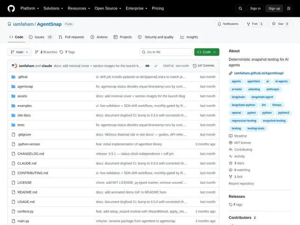
Task: Switch to the Pull requests tab
Action: [71, 37]
